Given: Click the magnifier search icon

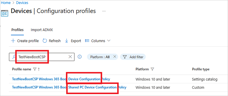Looking at the screenshot, I should click(x=14, y=57).
